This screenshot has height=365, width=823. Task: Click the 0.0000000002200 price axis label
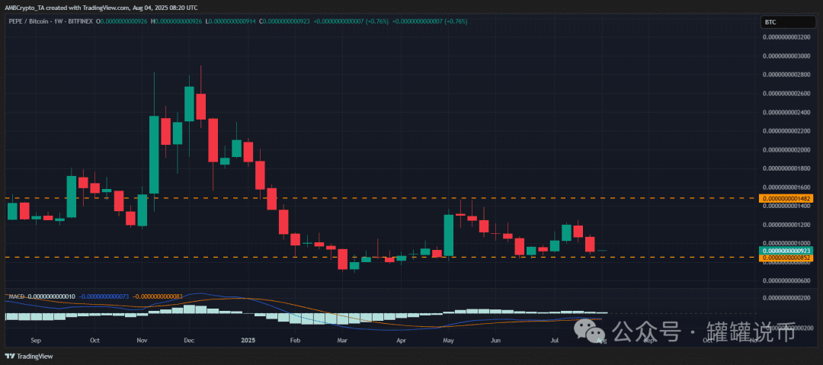[787, 131]
